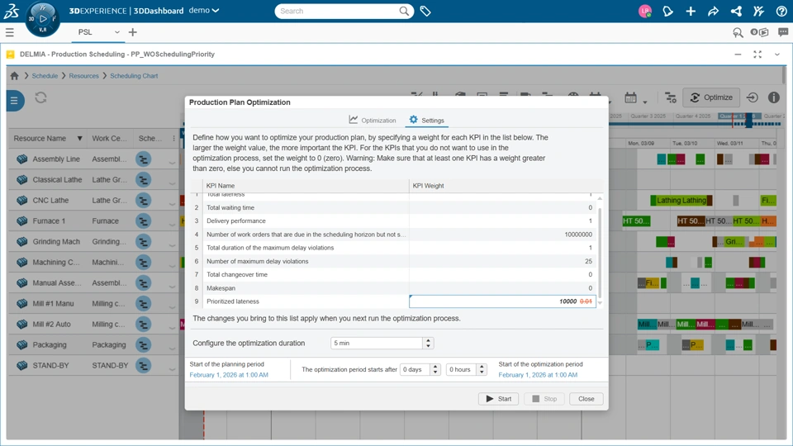Open Resource Name column sort arrow

point(79,139)
